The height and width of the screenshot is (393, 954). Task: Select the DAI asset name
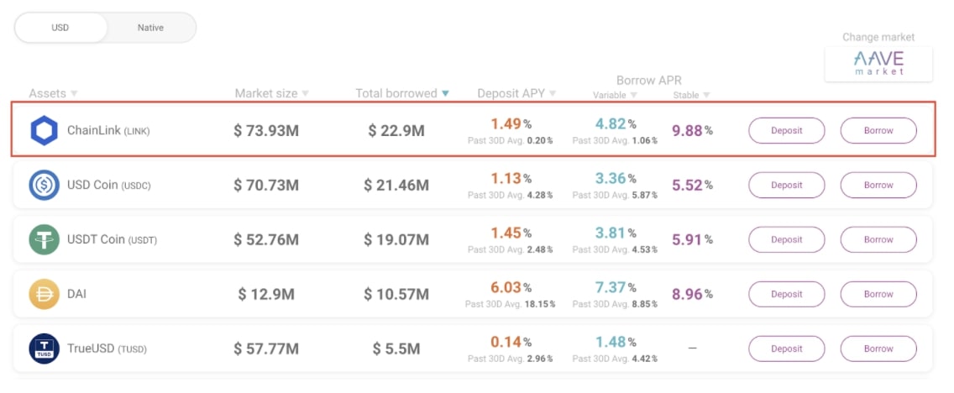click(76, 295)
